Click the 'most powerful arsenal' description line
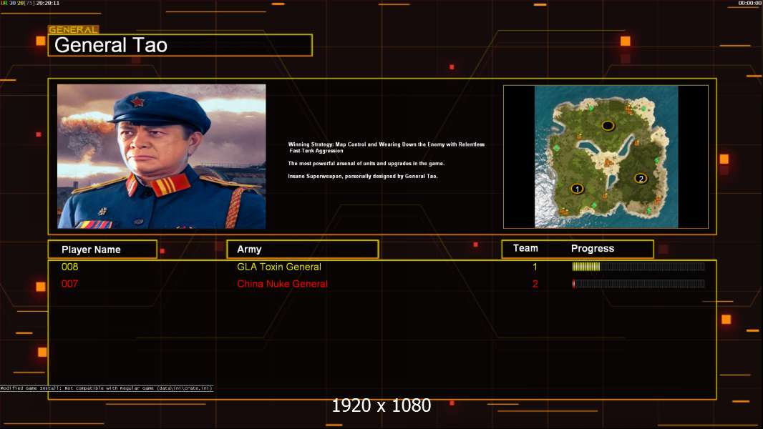The image size is (763, 429). pyautogui.click(x=366, y=163)
